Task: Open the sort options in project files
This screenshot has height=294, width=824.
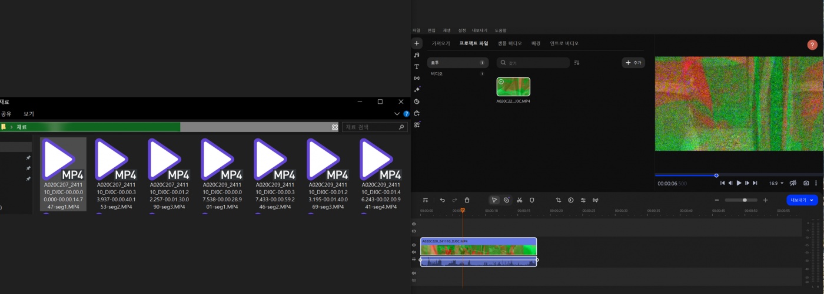Action: [x=577, y=63]
